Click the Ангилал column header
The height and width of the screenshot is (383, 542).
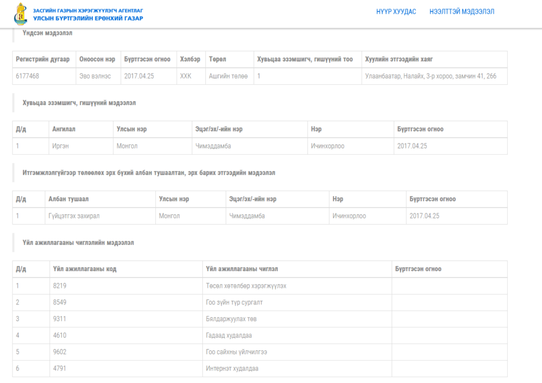[64, 129]
